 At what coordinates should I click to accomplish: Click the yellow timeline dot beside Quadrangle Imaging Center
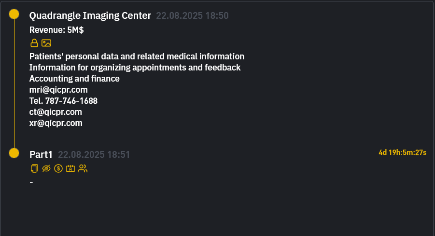coord(14,14)
